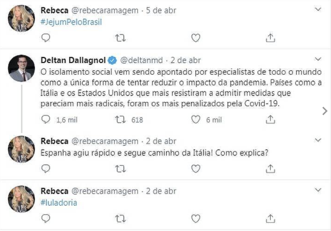Viewport: 331px width, 231px height.
Task: Reply to the 'Espanha agiu rápido' tweet
Action: pos(46,169)
